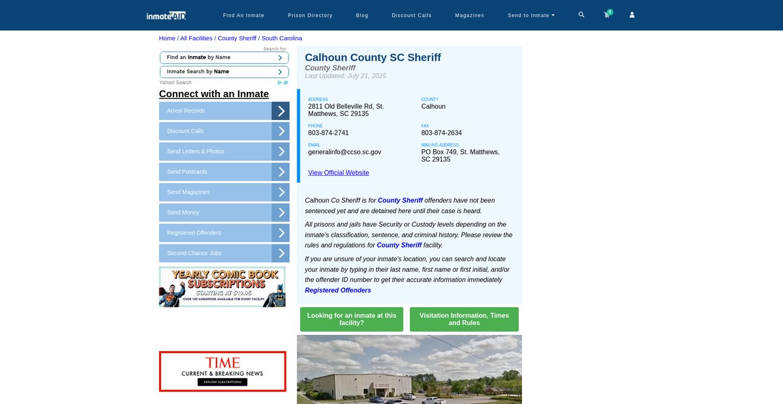Open the shopping cart icon
783x404 pixels.
pos(607,15)
